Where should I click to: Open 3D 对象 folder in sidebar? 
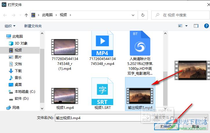pyautogui.click(x=18, y=43)
